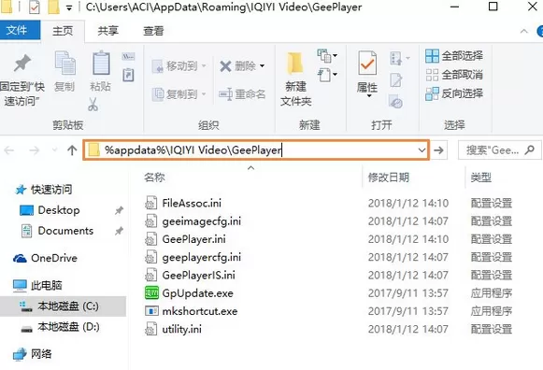Click the Edit icon in the 打开 group
The image size is (543, 370).
[x=396, y=80]
